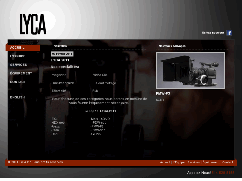Click the Le Top 10 LYCA 2011 heading
Image resolution: width=242 pixels, height=181 pixels.
point(100,111)
